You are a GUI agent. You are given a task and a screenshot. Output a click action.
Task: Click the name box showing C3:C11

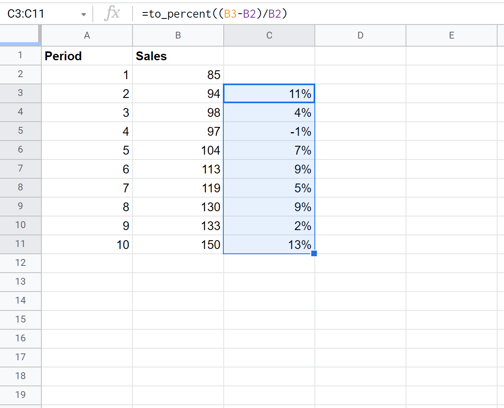[40, 14]
